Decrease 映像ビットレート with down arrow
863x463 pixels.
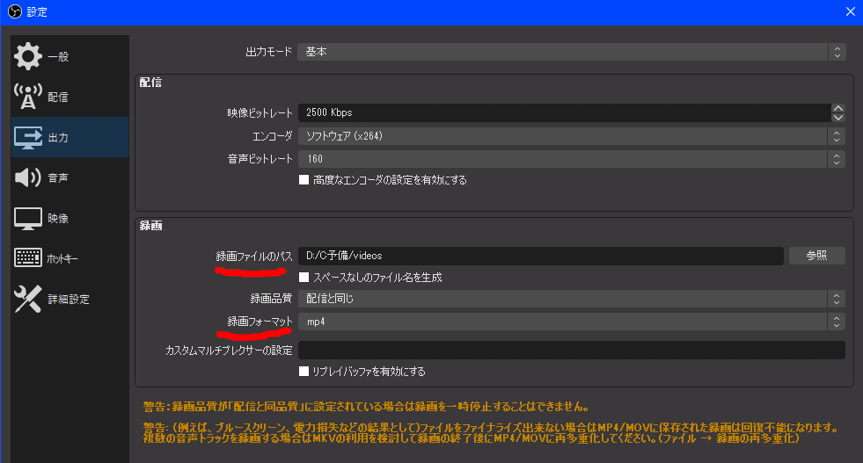838,117
